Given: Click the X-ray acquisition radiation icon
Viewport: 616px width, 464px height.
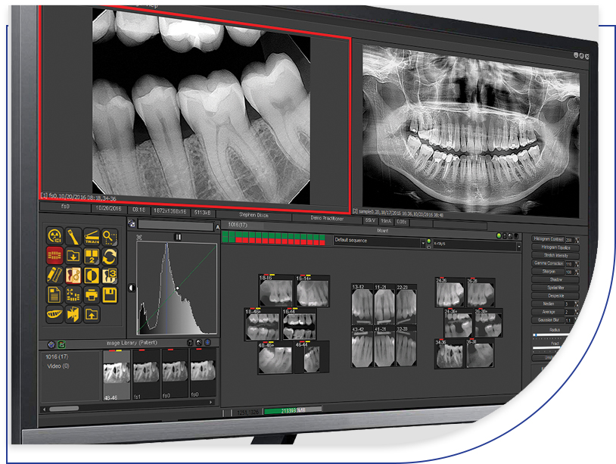Looking at the screenshot, I should click(x=54, y=236).
